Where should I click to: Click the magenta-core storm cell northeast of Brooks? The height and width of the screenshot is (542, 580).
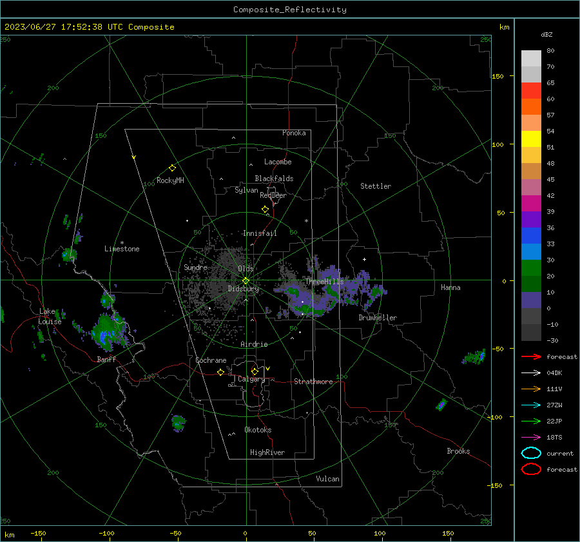coord(441,405)
